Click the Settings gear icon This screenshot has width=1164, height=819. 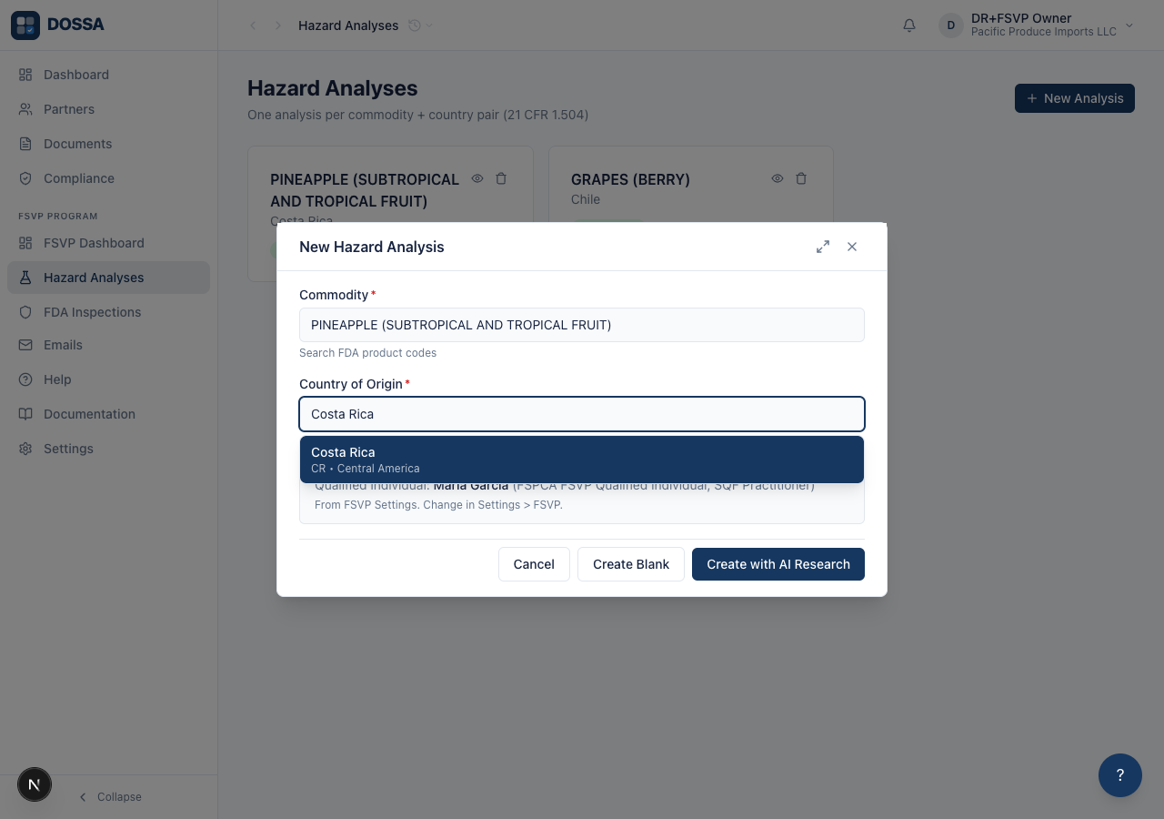[x=25, y=449]
